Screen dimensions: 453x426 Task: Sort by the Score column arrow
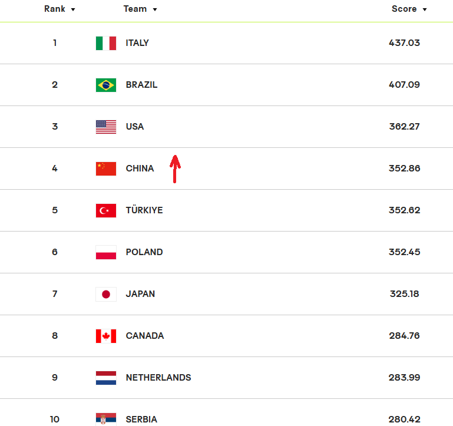pyautogui.click(x=425, y=10)
